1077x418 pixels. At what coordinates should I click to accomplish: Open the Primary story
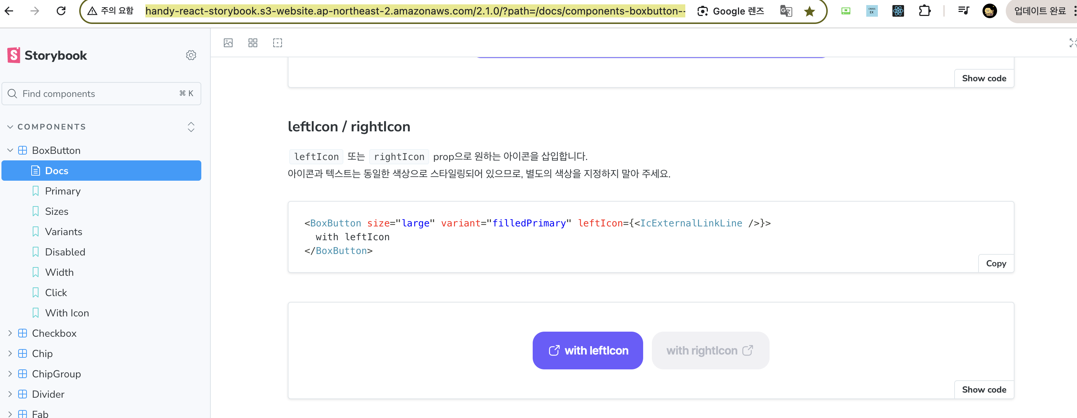tap(63, 191)
